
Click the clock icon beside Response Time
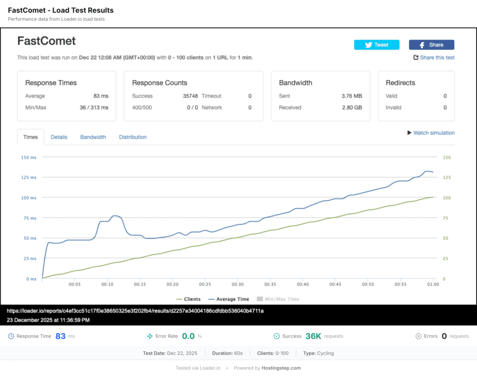[11, 336]
